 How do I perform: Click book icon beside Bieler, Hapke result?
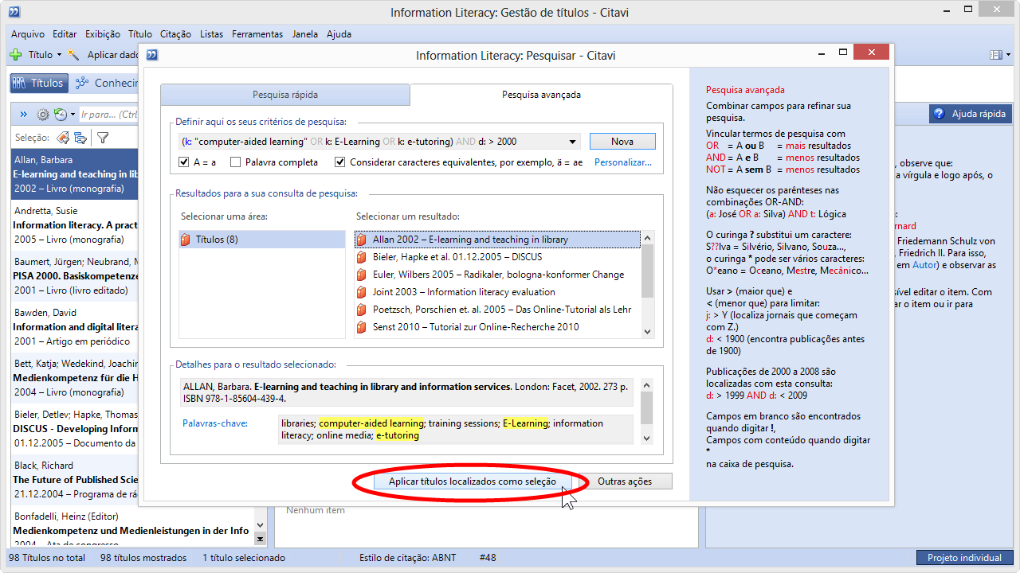pos(362,257)
